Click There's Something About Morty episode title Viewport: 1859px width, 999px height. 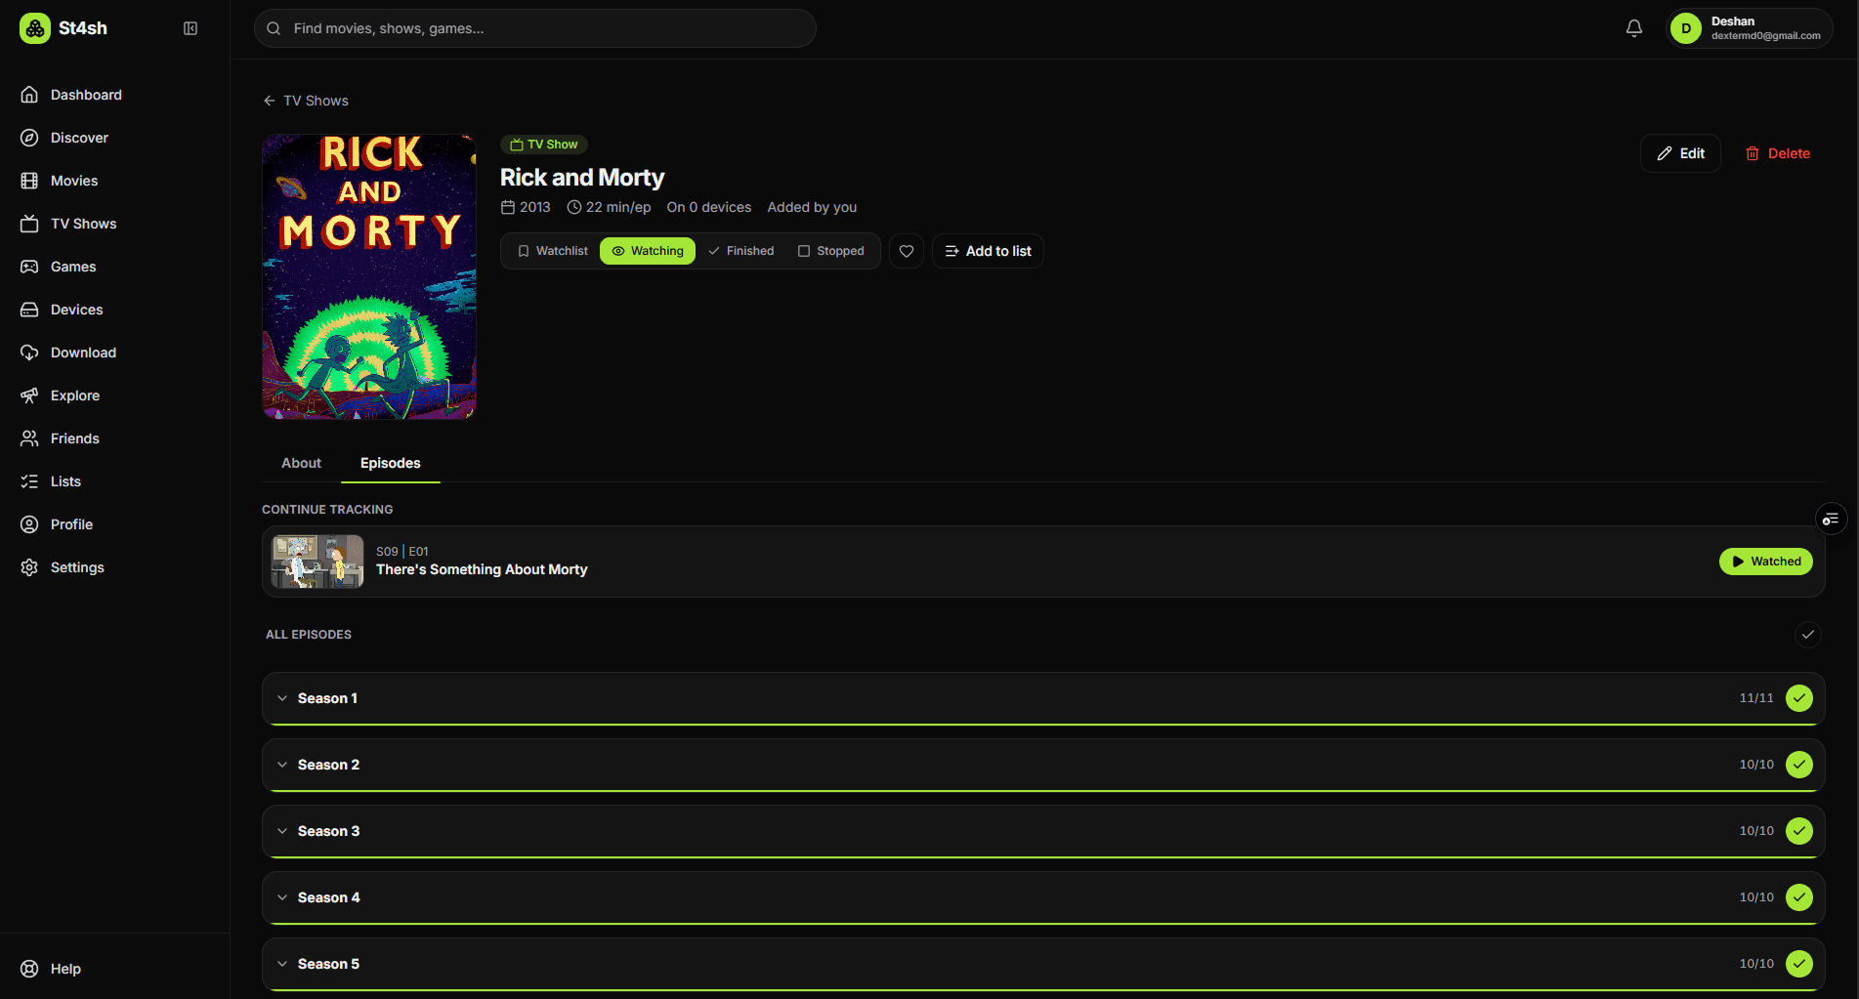pos(482,569)
